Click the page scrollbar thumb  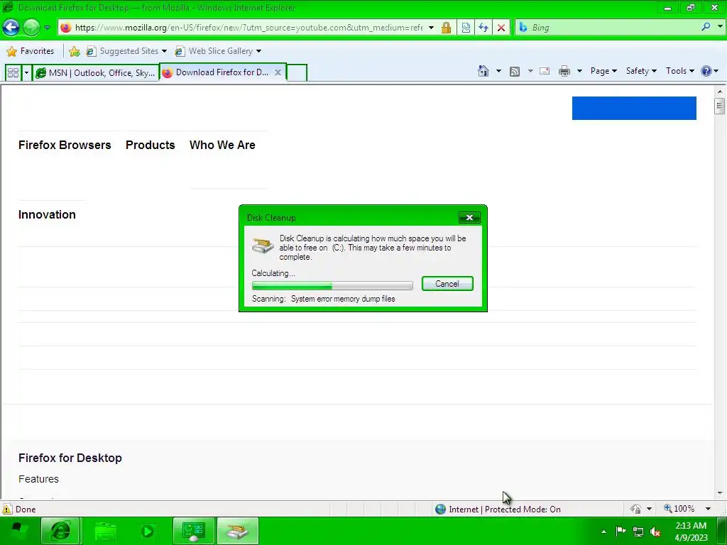pyautogui.click(x=720, y=106)
